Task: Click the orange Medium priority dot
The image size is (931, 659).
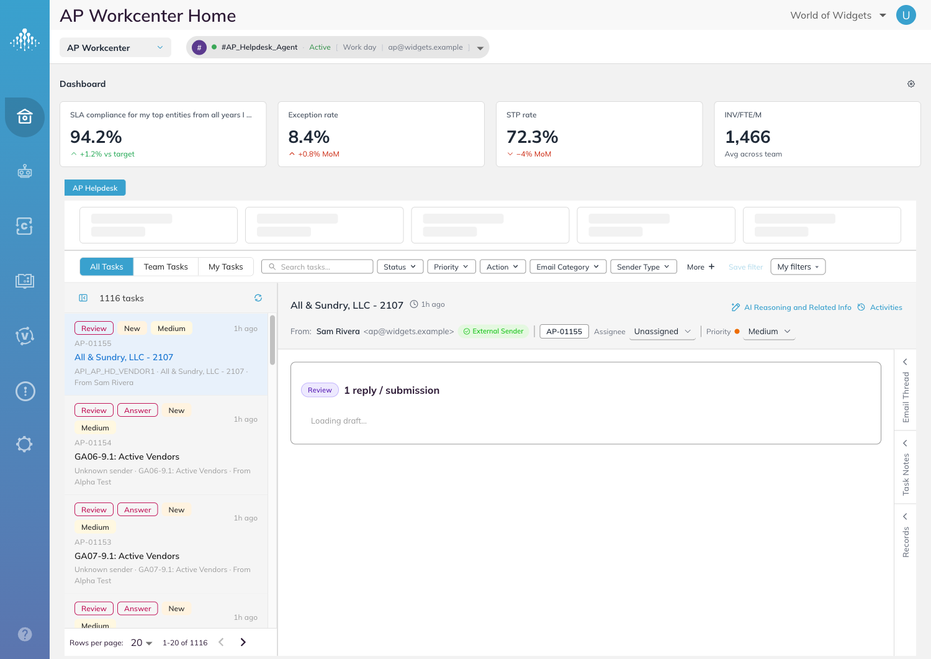Action: (737, 332)
